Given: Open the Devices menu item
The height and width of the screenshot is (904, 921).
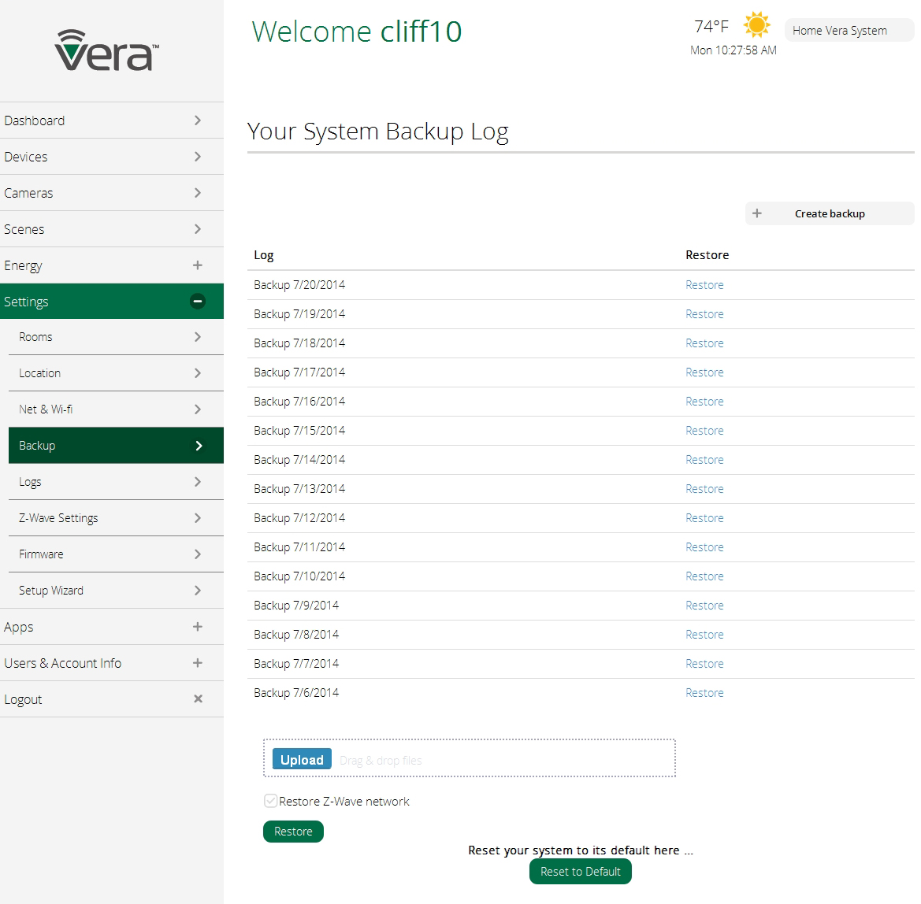Looking at the screenshot, I should tap(26, 157).
